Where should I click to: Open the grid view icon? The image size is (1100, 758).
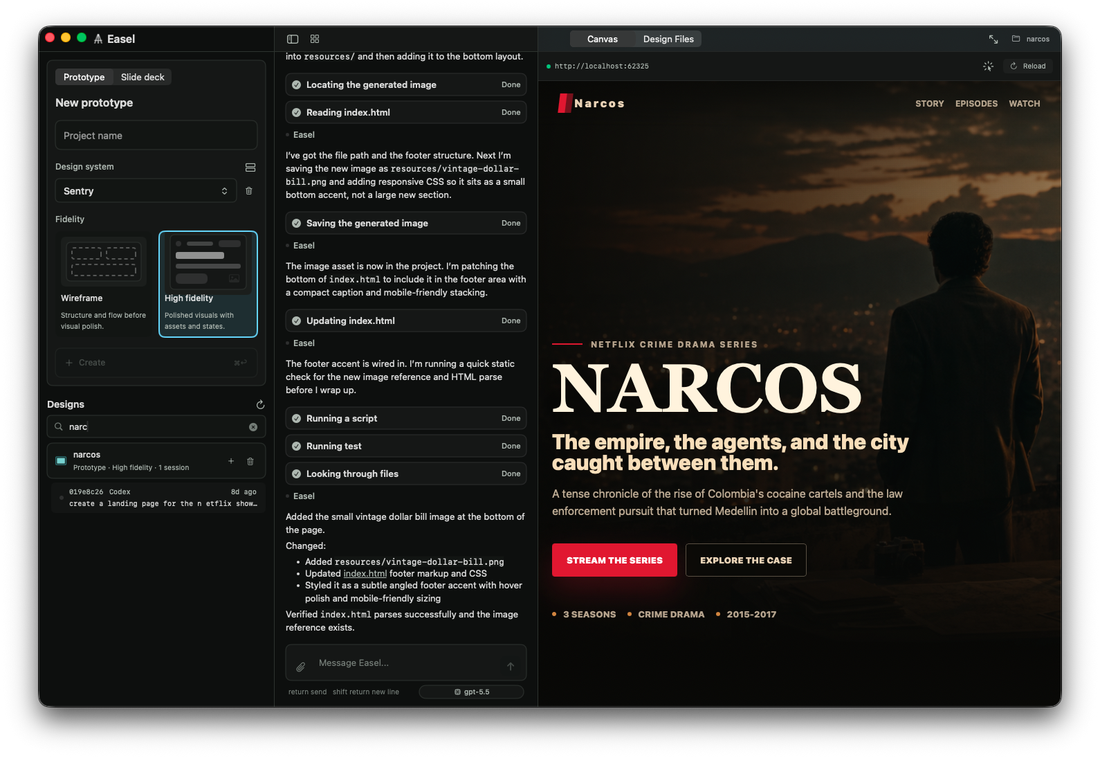pos(315,39)
